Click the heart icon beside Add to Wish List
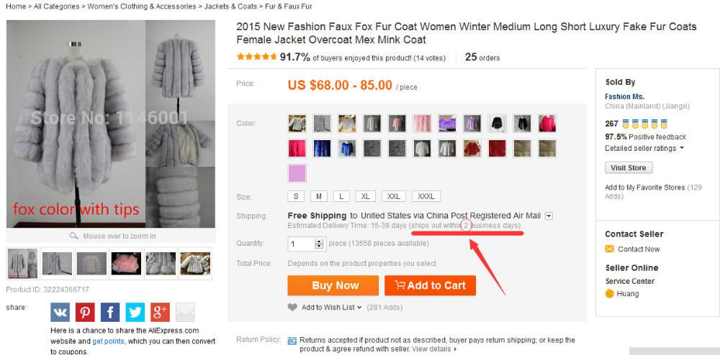Viewport: 720px width, 355px height. (292, 308)
